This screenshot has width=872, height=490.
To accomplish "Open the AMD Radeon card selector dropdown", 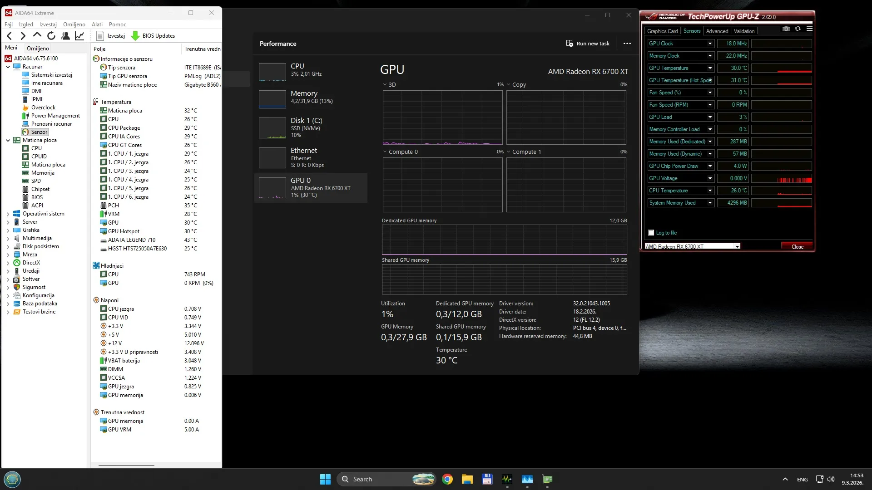I will [737, 246].
